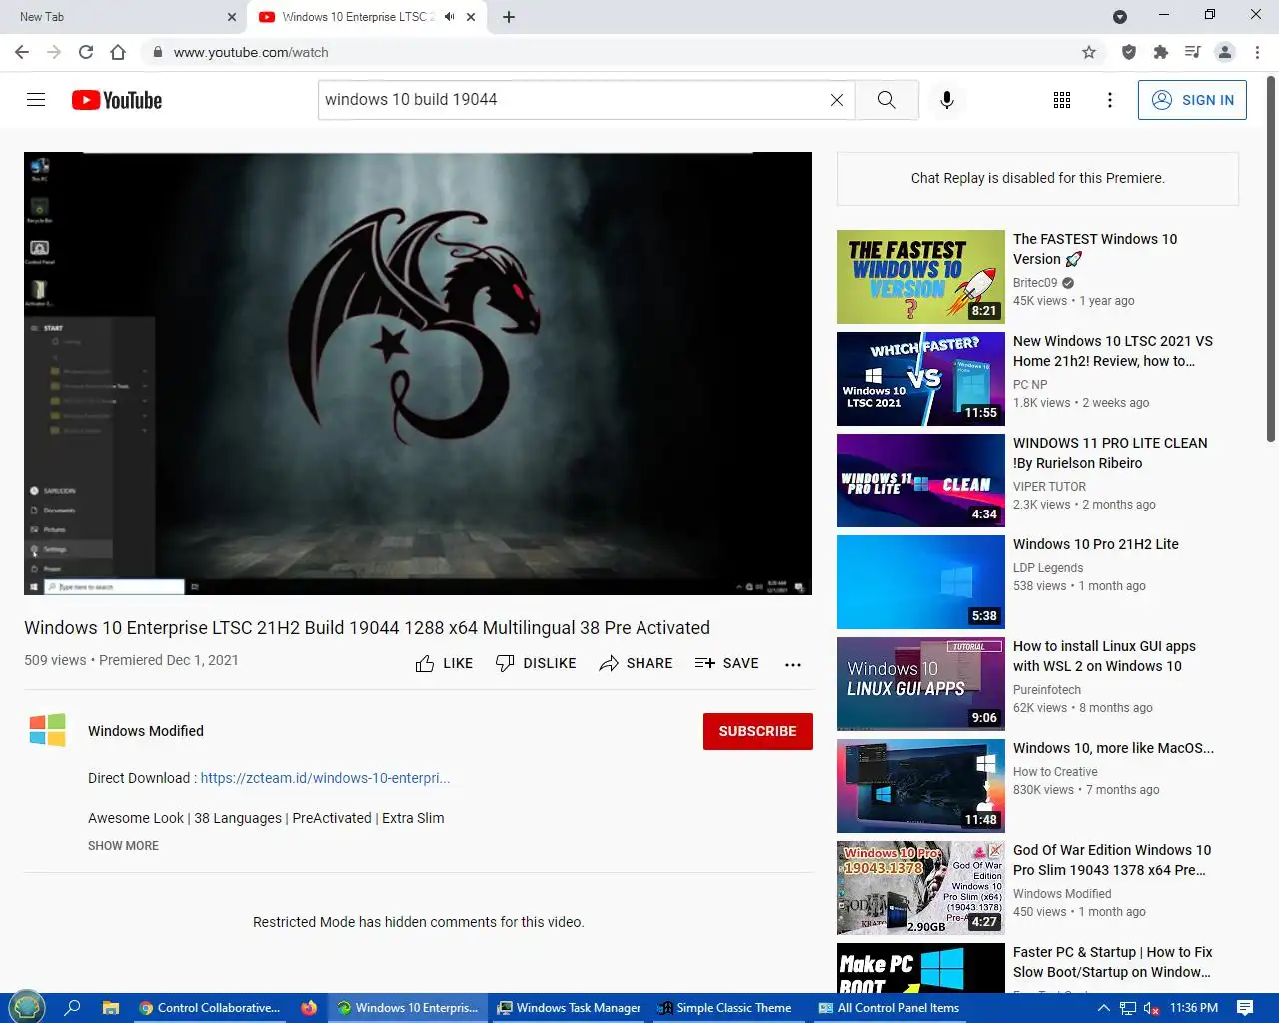Reload the page
The image size is (1279, 1023).
point(86,52)
